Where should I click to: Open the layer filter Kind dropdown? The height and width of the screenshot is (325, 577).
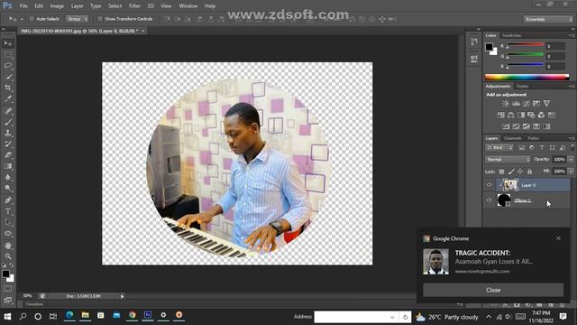[x=499, y=148]
